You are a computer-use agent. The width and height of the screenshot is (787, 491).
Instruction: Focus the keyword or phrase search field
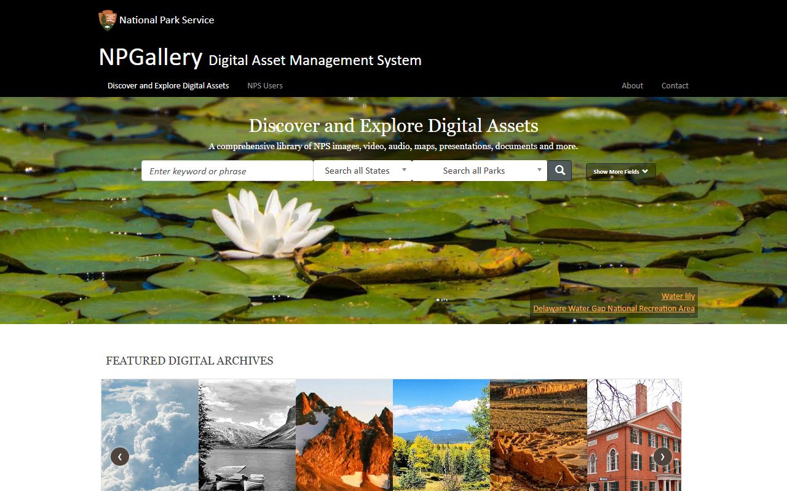[227, 171]
